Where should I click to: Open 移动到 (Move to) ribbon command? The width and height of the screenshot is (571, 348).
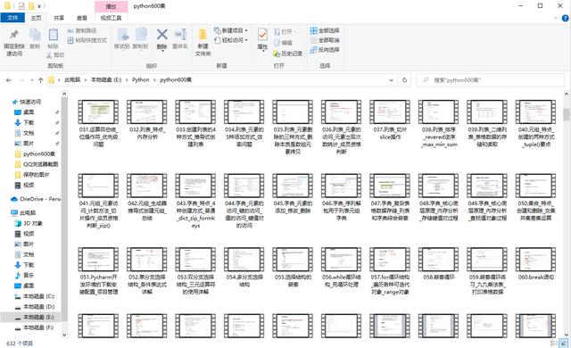pos(122,39)
